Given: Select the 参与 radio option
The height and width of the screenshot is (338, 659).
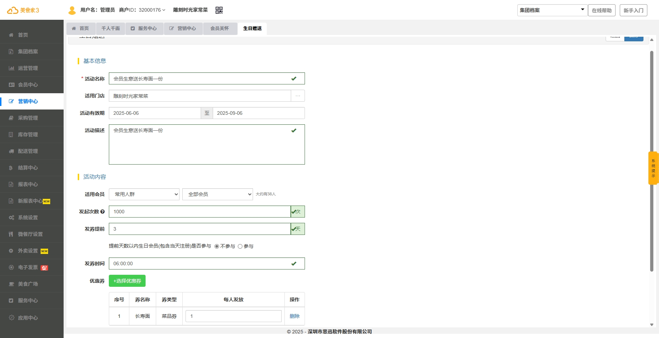Looking at the screenshot, I should 240,247.
